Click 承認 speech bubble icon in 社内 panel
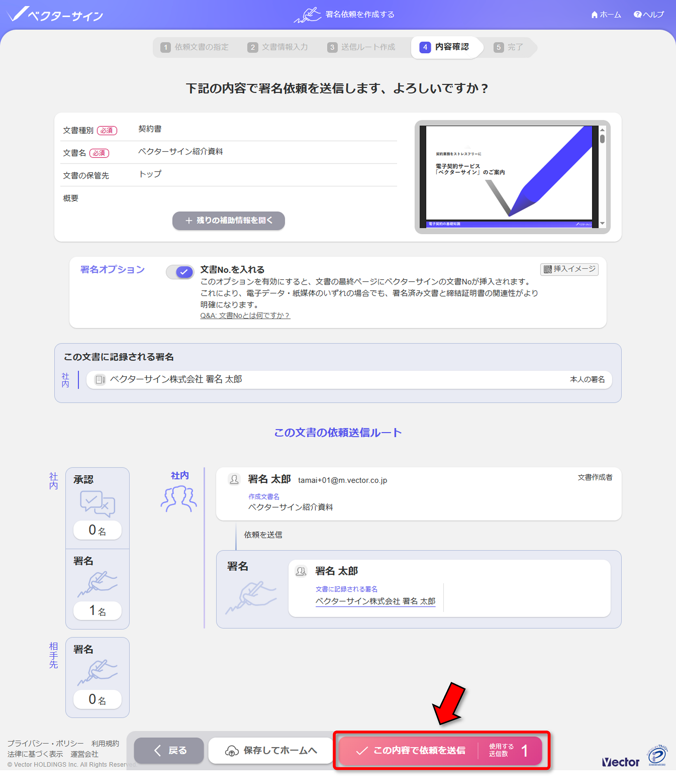This screenshot has height=776, width=676. tap(98, 504)
